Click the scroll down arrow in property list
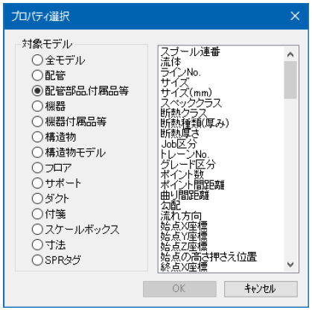 coord(290,265)
